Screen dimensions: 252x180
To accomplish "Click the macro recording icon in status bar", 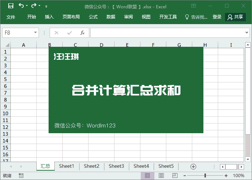I will (x=21, y=176).
